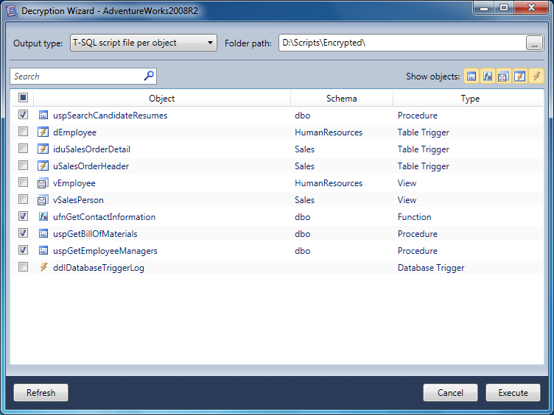The width and height of the screenshot is (554, 415).
Task: Click the Execute button
Action: point(513,393)
